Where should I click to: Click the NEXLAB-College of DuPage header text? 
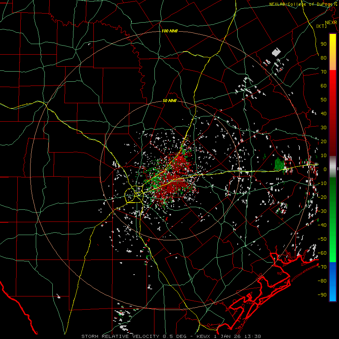pos(303,4)
